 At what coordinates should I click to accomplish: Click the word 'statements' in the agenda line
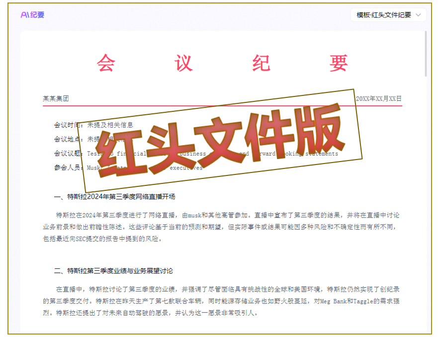[x=321, y=154]
